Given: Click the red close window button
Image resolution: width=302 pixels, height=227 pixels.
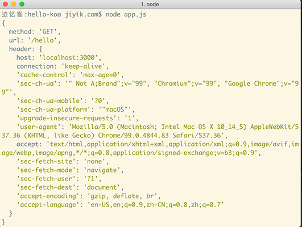Looking at the screenshot, I should [x=5, y=4].
